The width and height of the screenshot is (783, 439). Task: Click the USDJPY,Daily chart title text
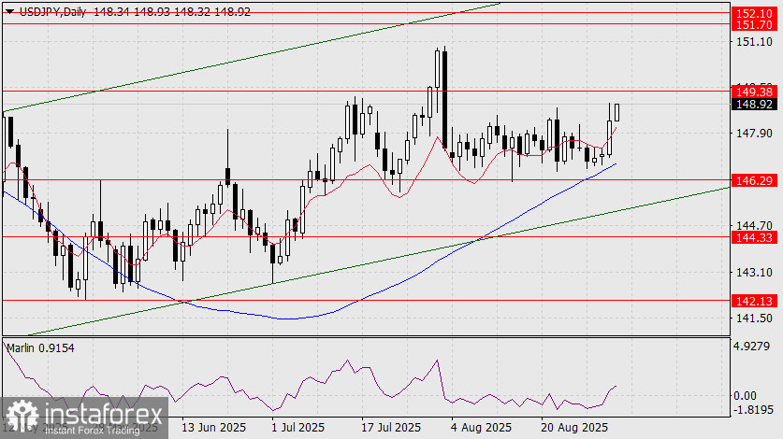(52, 12)
